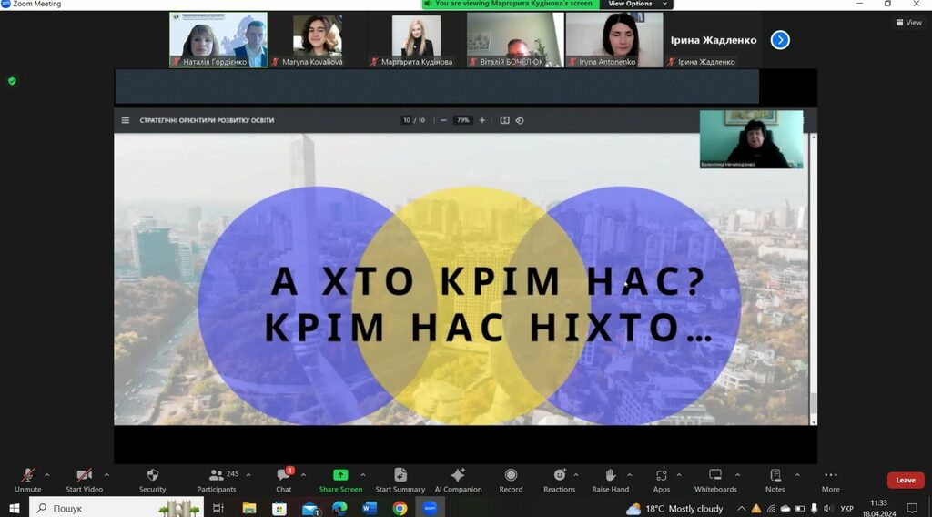Open the Notes tool
The image size is (932, 517).
[775, 475]
